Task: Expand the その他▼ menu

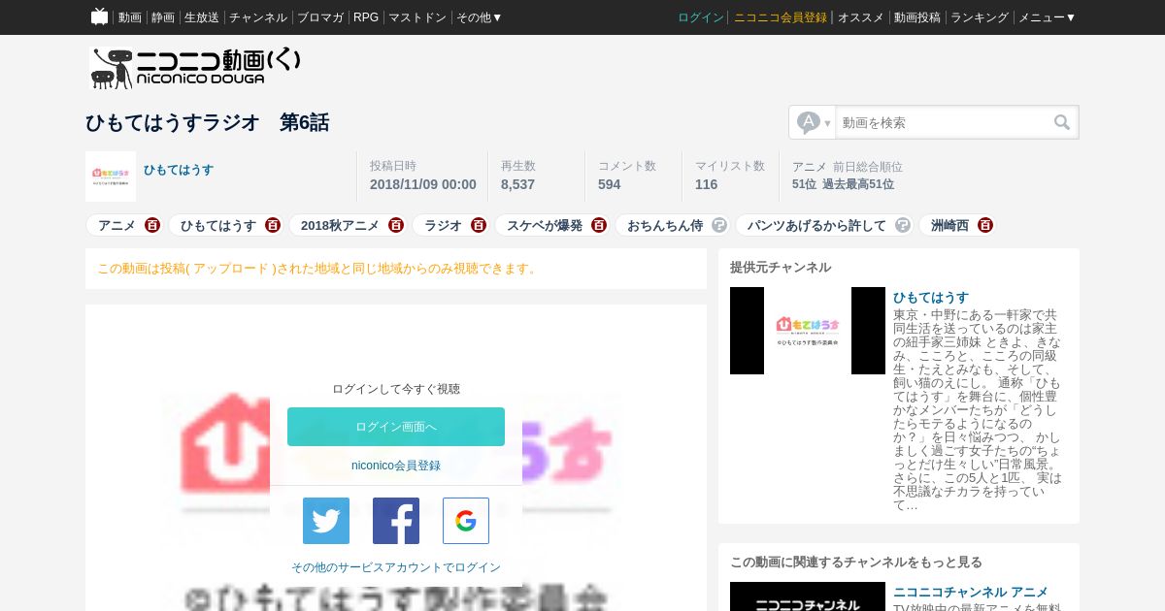Action: tap(480, 17)
